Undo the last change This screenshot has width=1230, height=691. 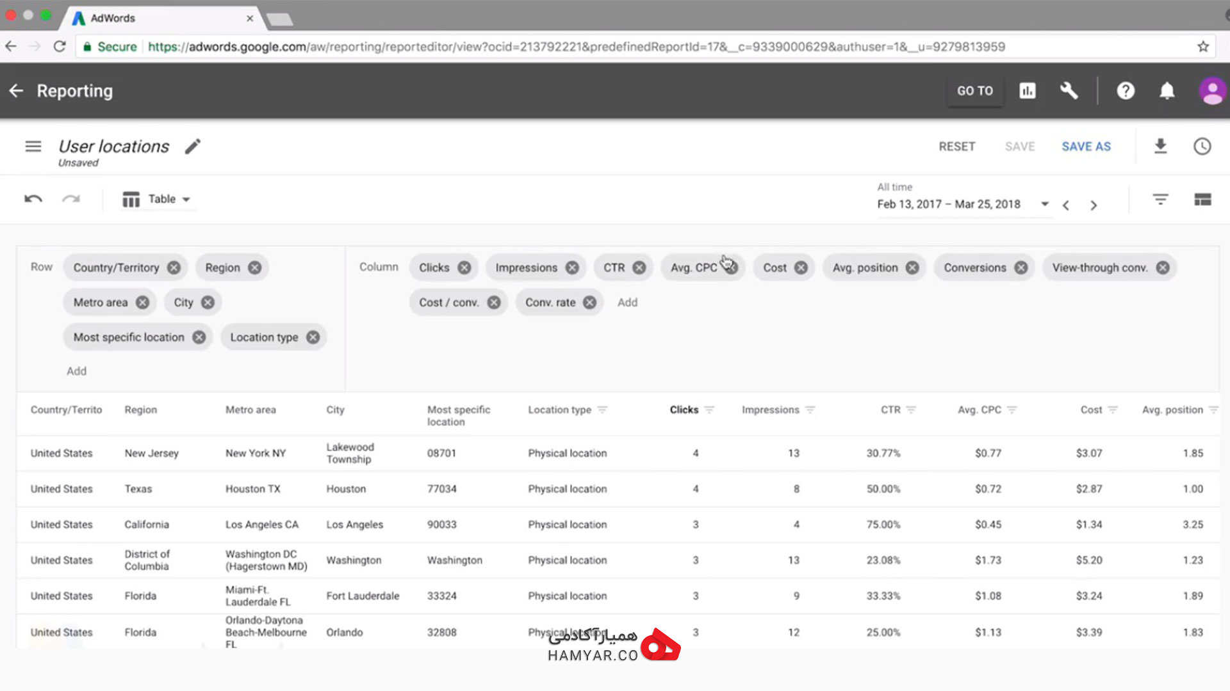(x=33, y=199)
